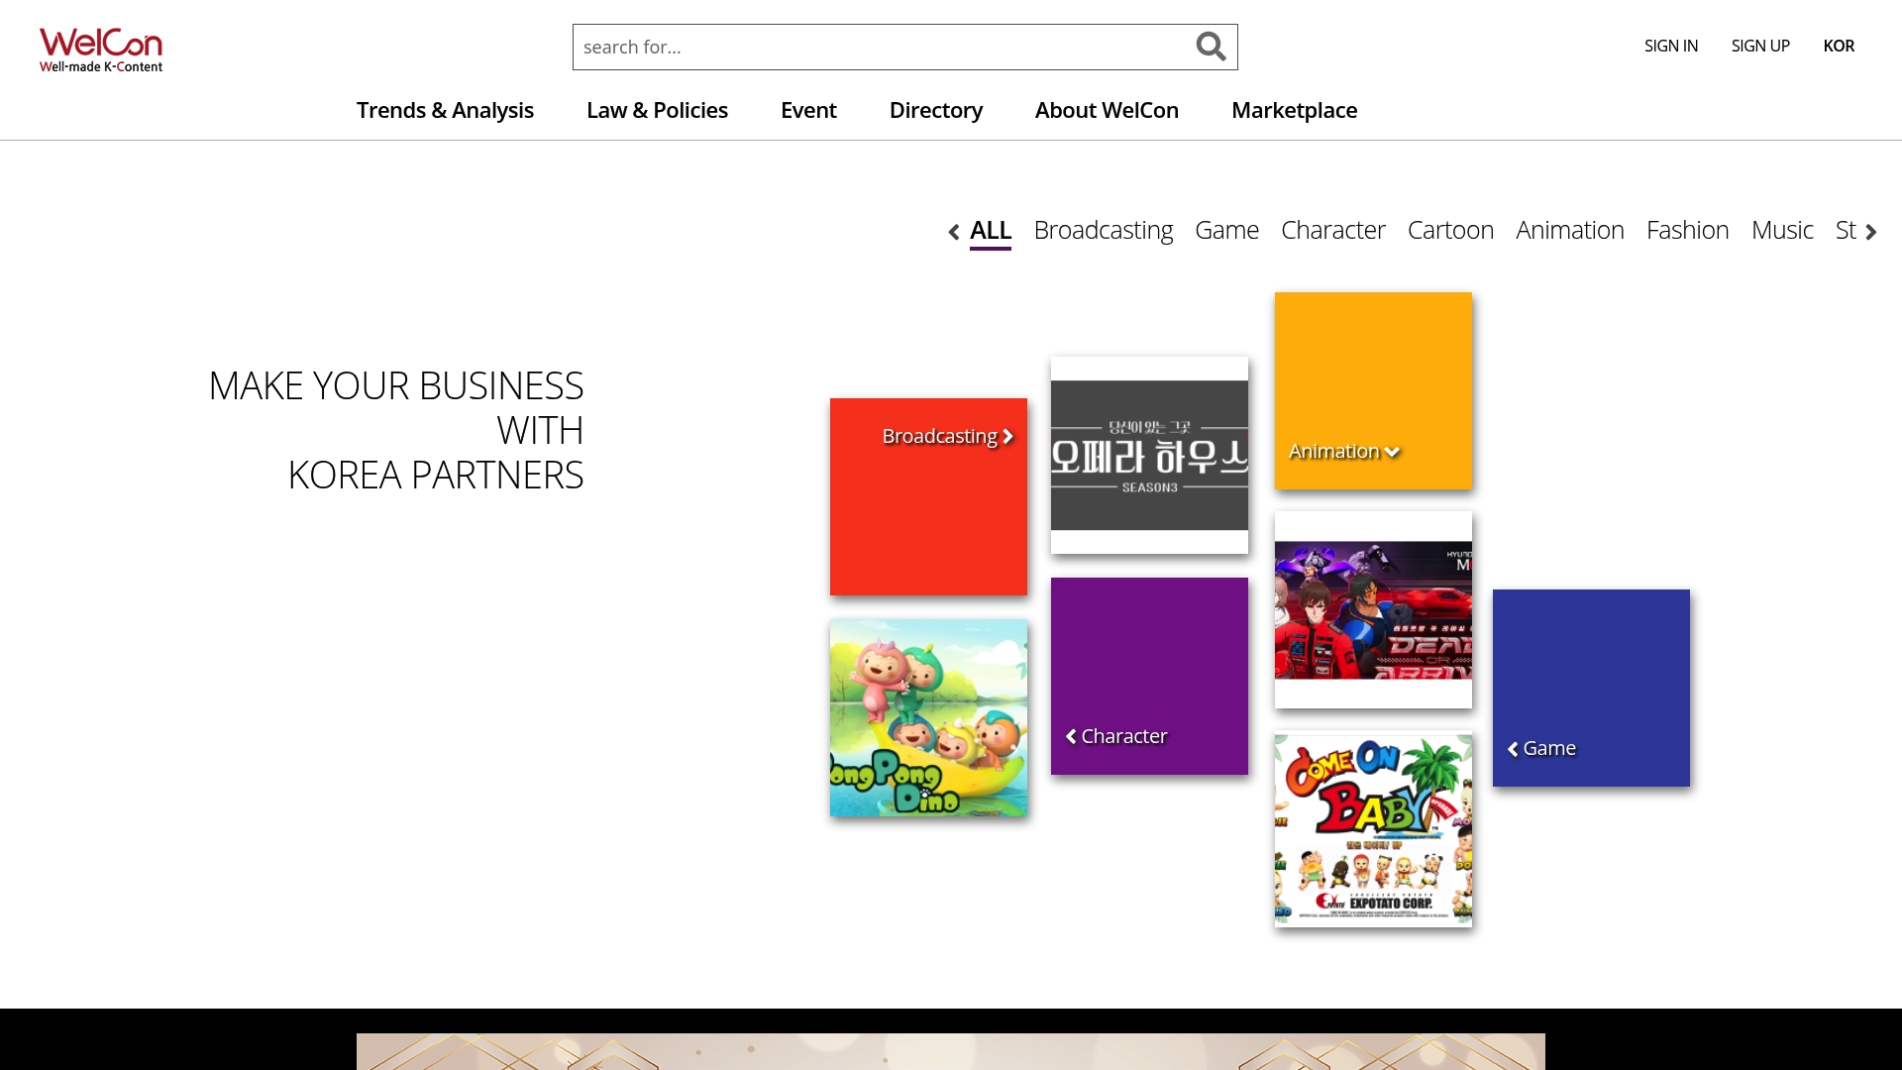Open the Marketplace menu

coord(1294,110)
